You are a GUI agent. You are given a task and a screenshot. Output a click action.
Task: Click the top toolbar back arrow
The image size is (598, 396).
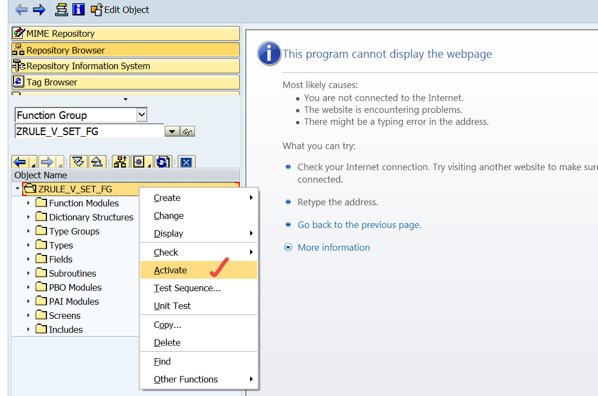pos(22,10)
